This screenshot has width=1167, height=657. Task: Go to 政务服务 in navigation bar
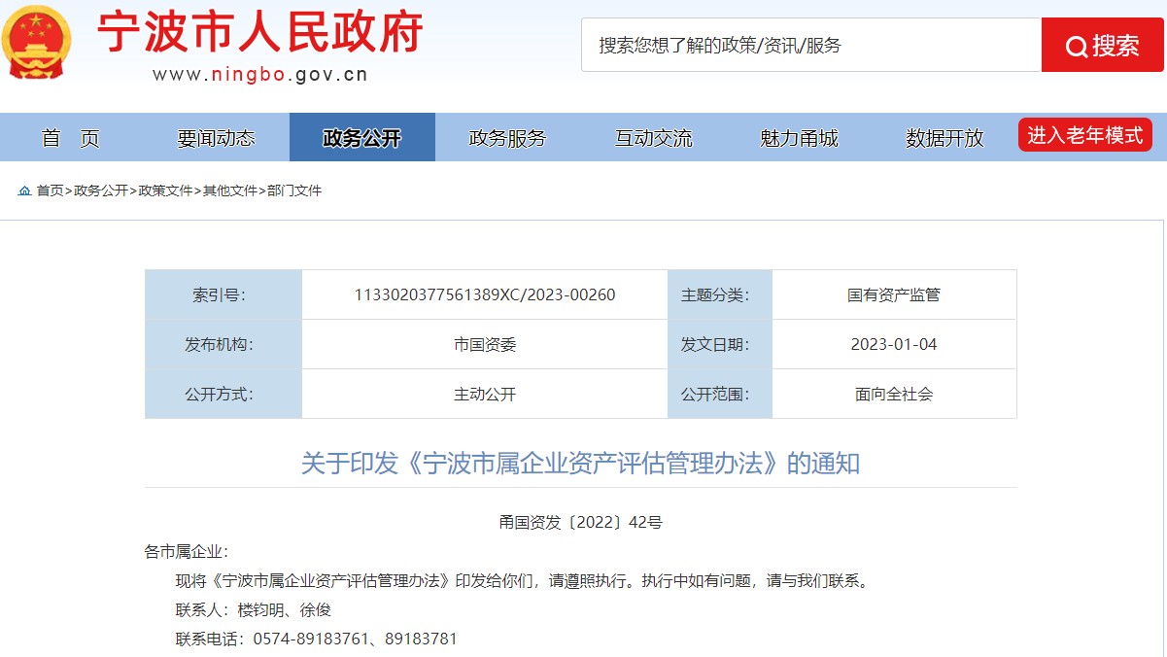click(507, 138)
